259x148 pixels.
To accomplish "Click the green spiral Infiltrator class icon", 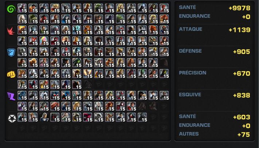I will [x=11, y=9].
